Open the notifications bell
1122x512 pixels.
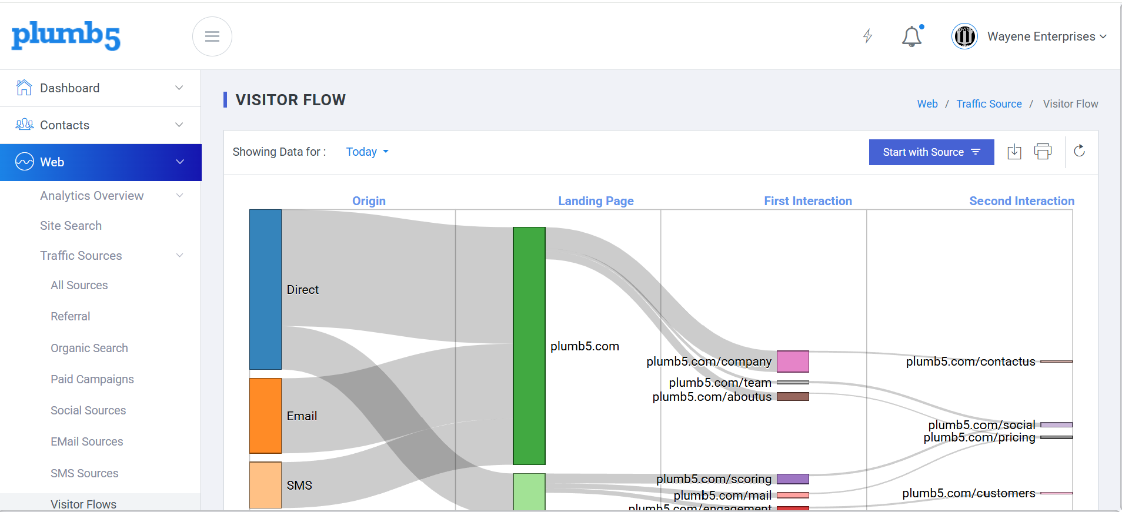912,36
